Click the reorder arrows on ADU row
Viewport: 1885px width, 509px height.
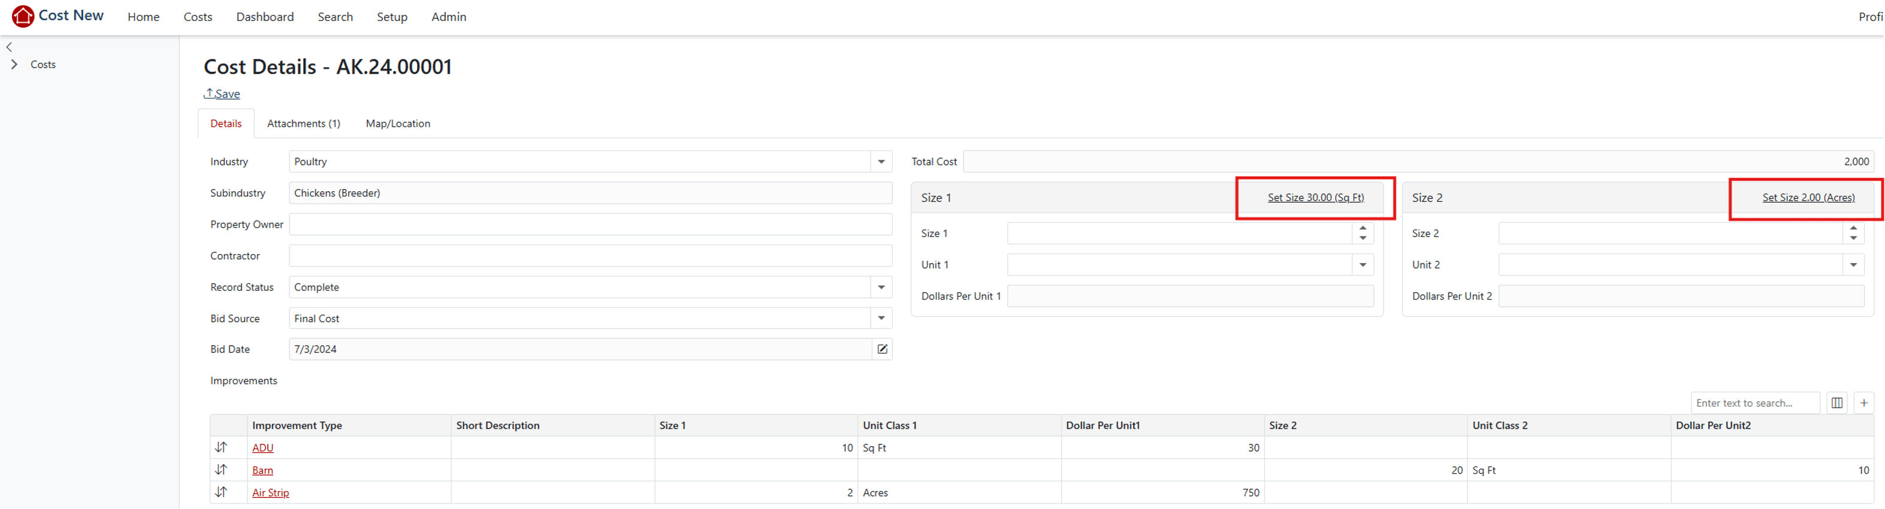point(221,447)
